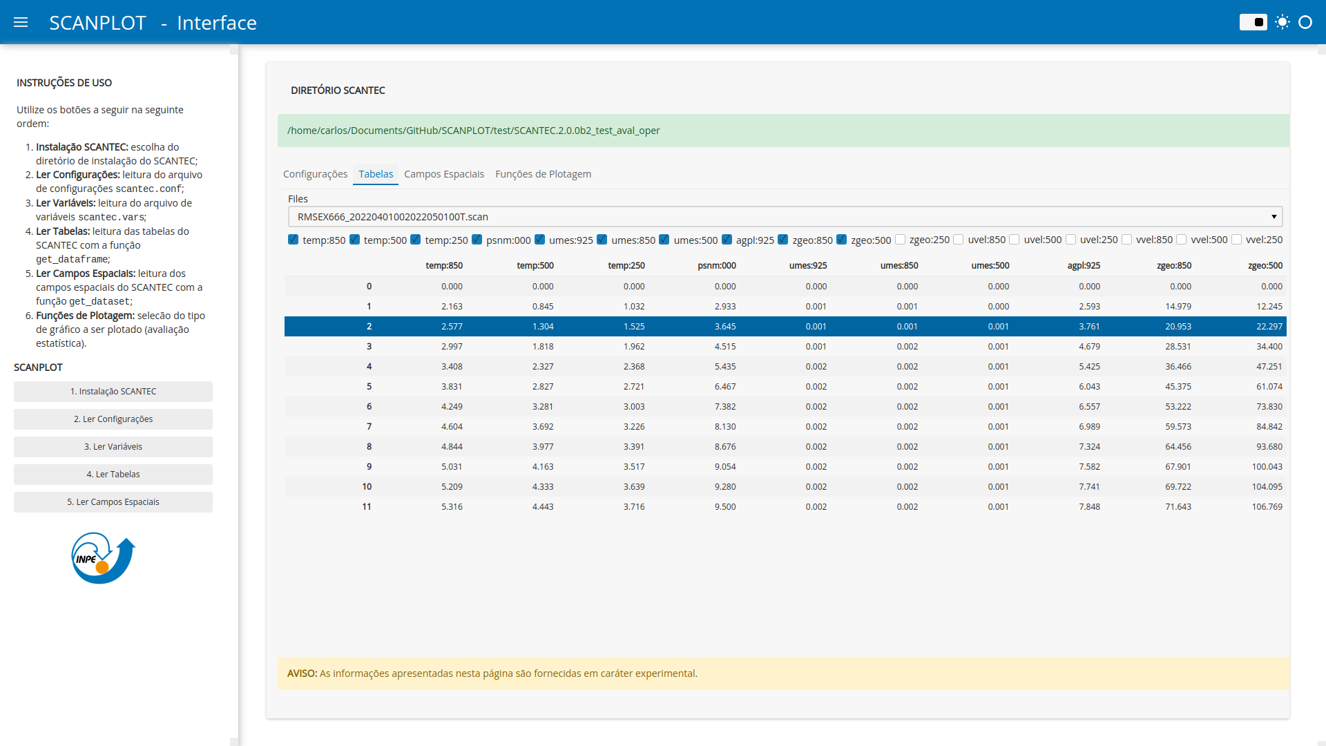The image size is (1326, 746).
Task: Select table row with index 11
Action: pyautogui.click(x=785, y=507)
